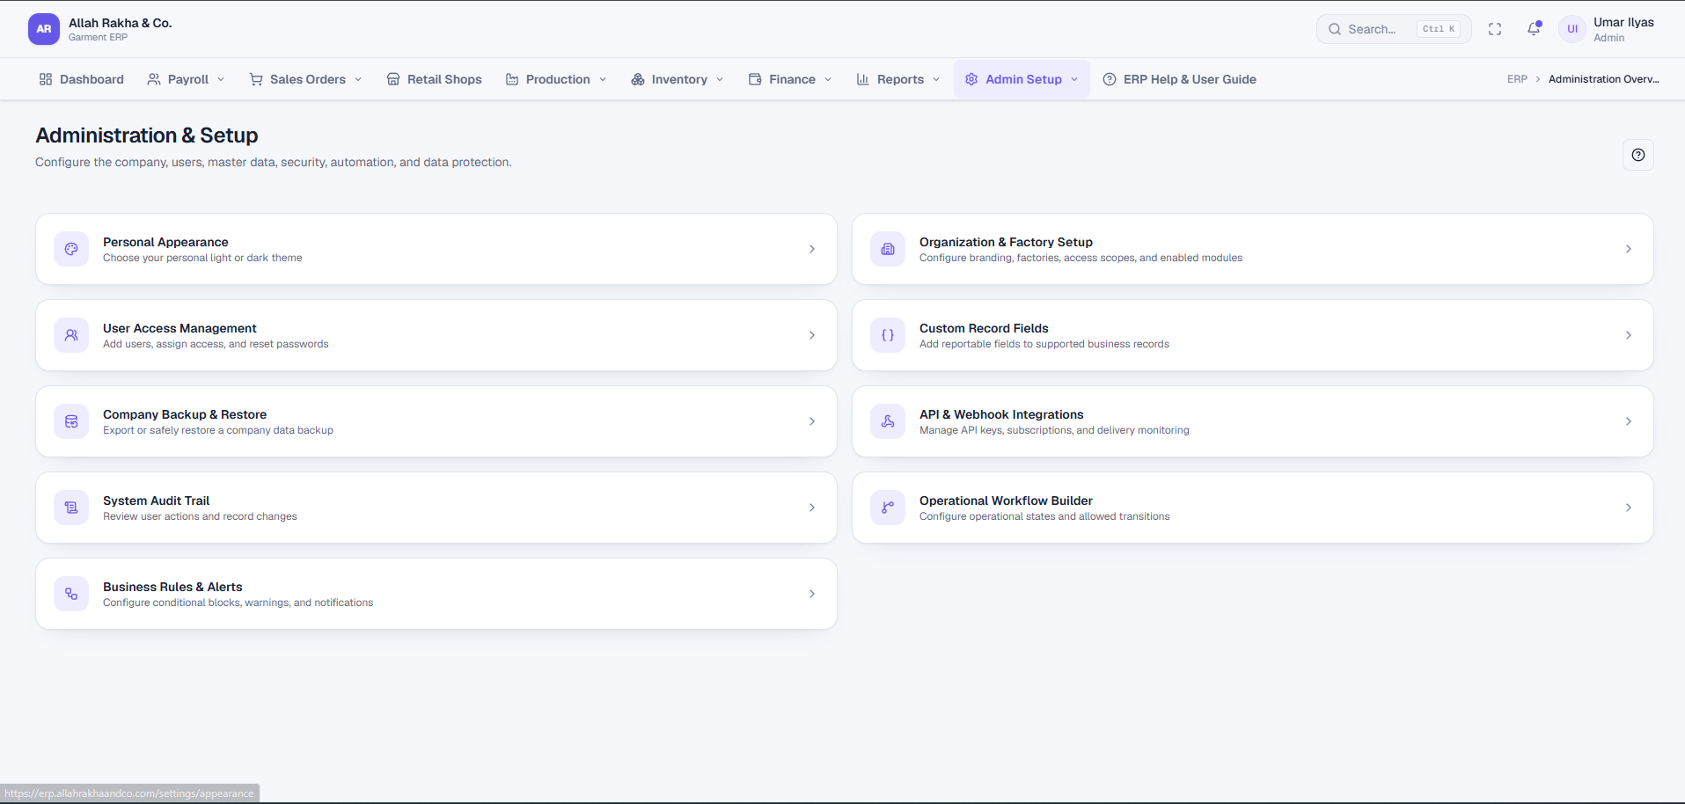This screenshot has height=804, width=1685.
Task: Click into the Search input field
Action: [x=1394, y=29]
